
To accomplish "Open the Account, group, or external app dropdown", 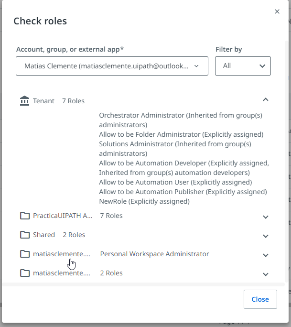I will [112, 66].
